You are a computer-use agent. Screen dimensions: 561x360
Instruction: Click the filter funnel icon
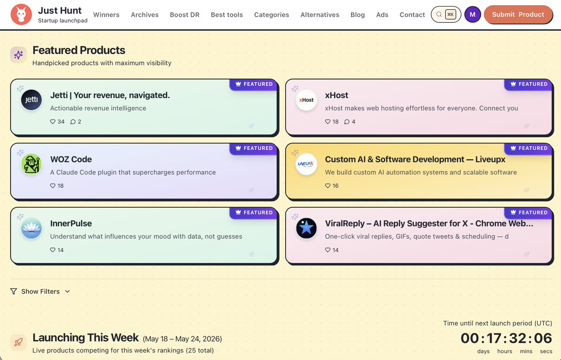click(14, 291)
